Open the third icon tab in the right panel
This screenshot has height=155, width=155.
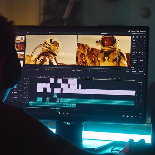[x=141, y=36]
